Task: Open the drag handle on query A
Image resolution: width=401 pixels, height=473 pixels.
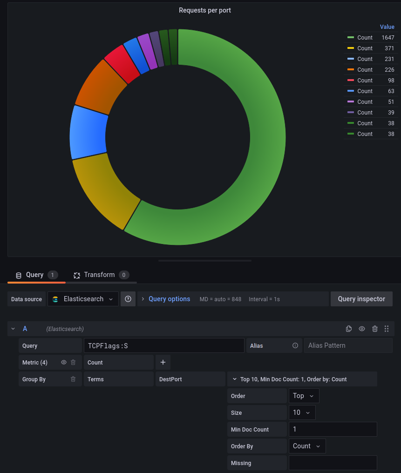Action: click(x=386, y=329)
